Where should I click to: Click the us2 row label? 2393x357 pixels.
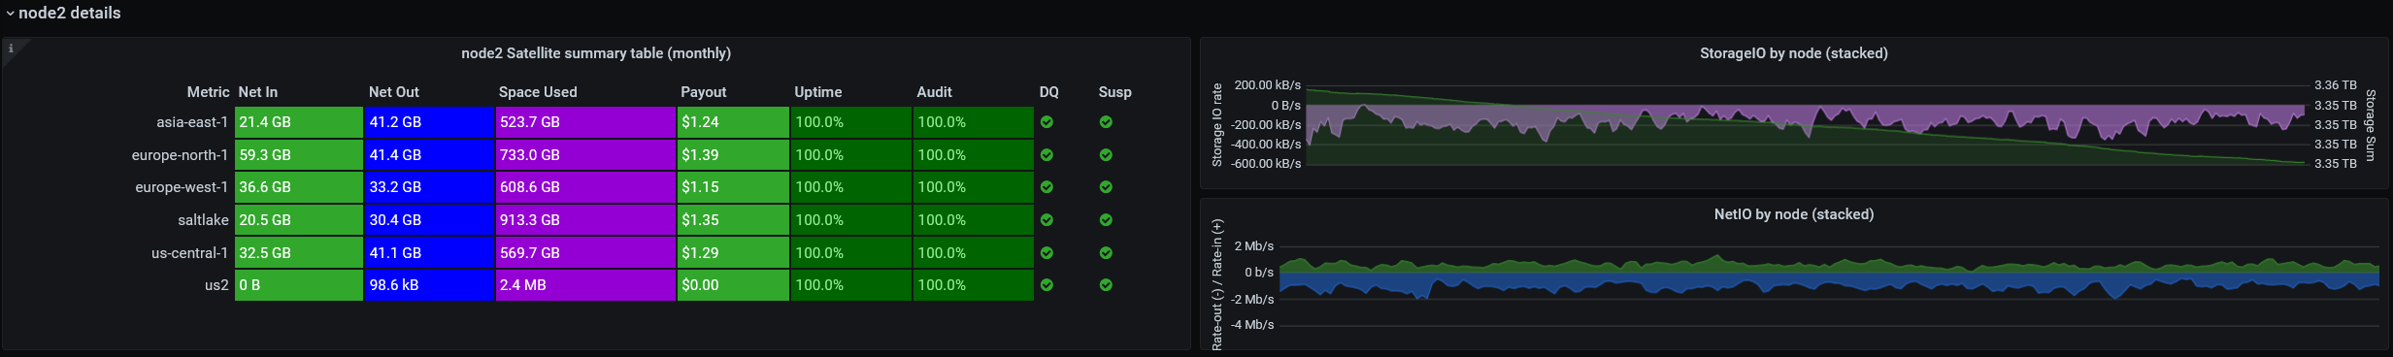216,285
